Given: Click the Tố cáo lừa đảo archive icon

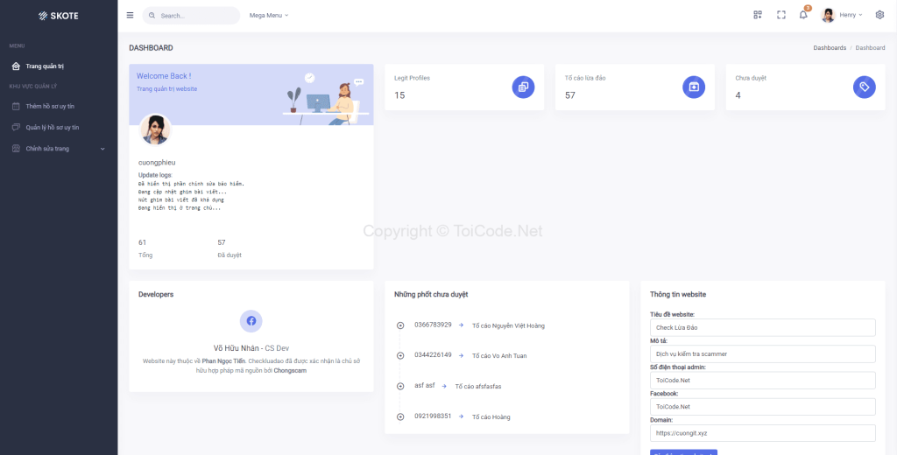Looking at the screenshot, I should click(694, 87).
